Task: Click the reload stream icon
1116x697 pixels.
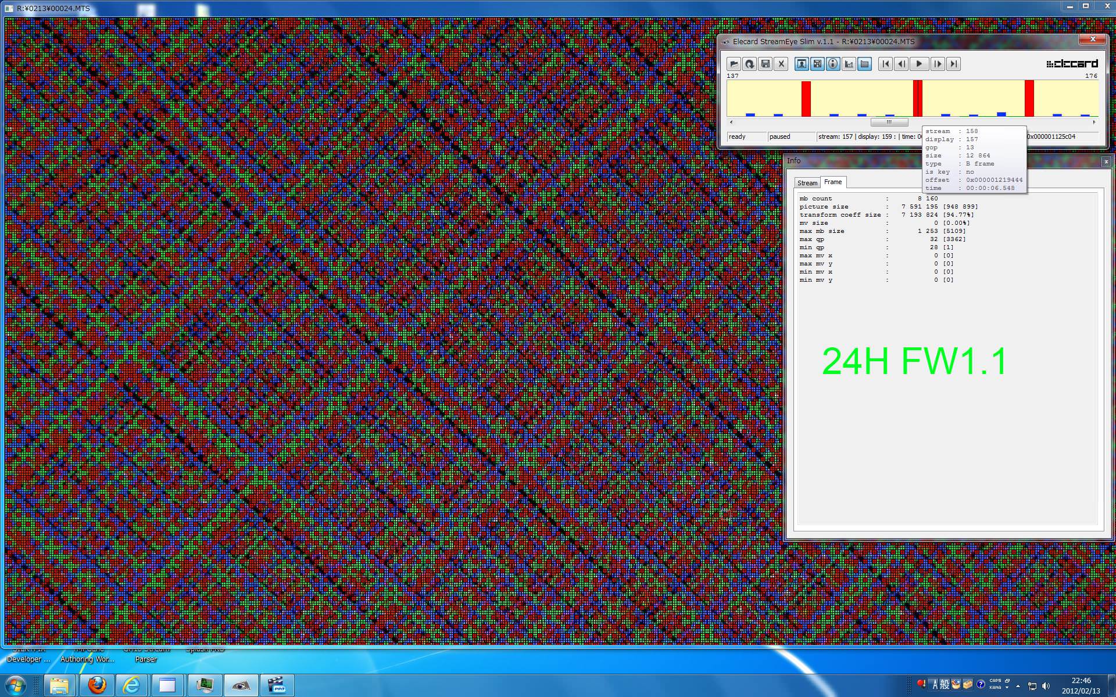Action: click(750, 64)
